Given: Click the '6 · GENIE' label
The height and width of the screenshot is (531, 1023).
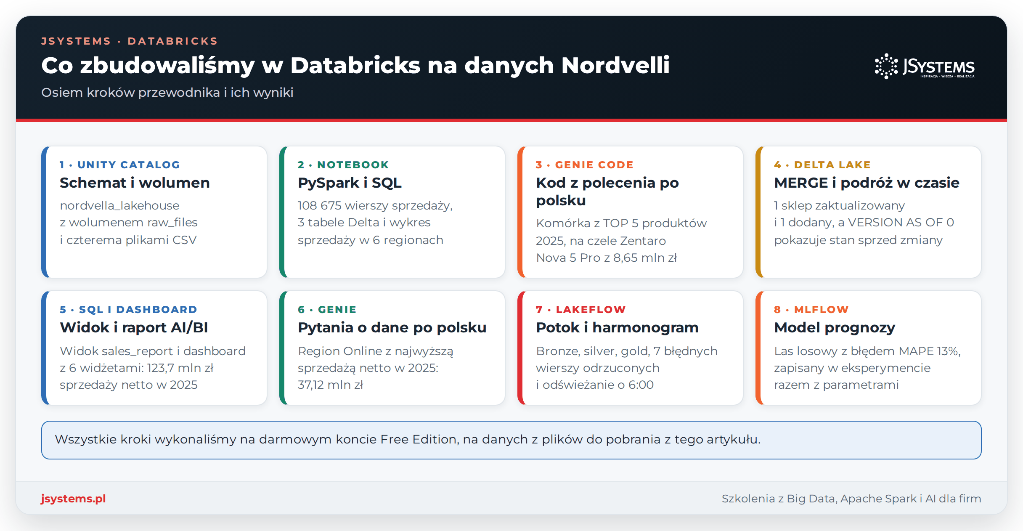Looking at the screenshot, I should click(327, 309).
